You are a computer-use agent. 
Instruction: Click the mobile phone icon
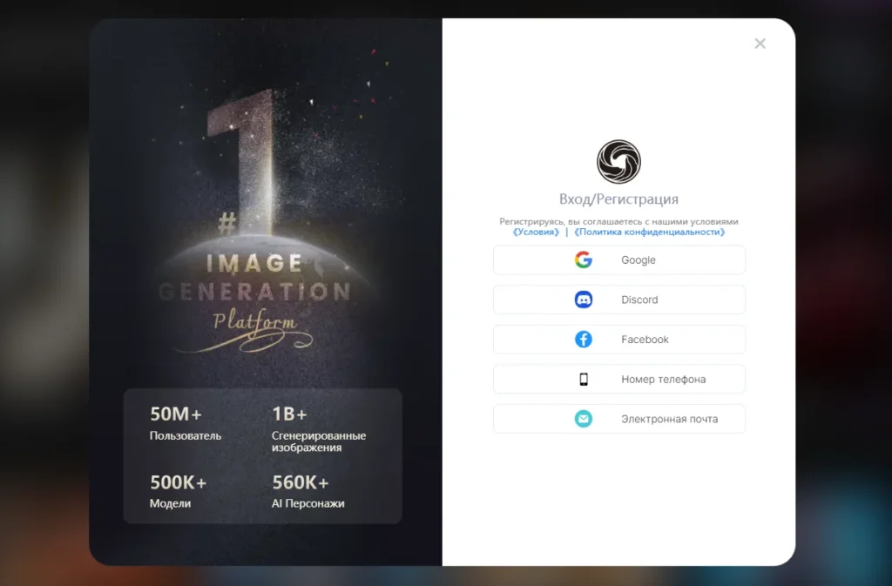click(x=583, y=379)
